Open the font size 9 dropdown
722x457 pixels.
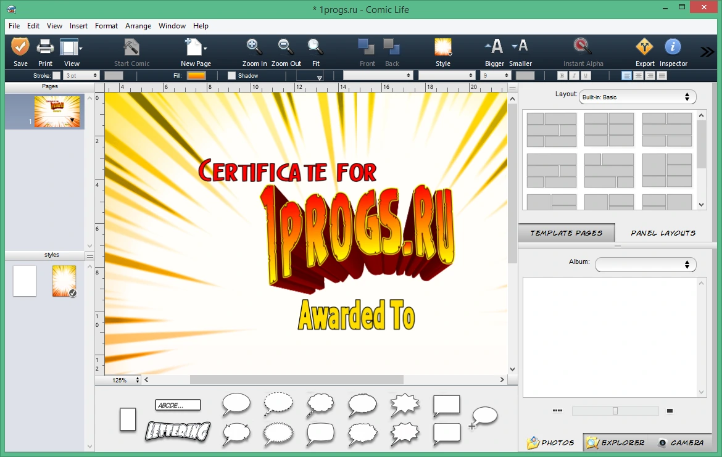coord(496,75)
